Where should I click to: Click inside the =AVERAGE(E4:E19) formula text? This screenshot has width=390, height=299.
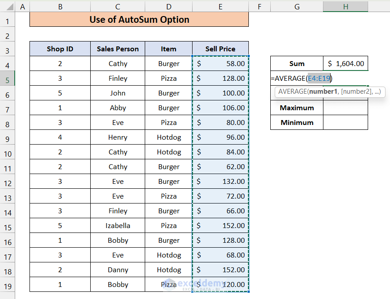(290, 79)
